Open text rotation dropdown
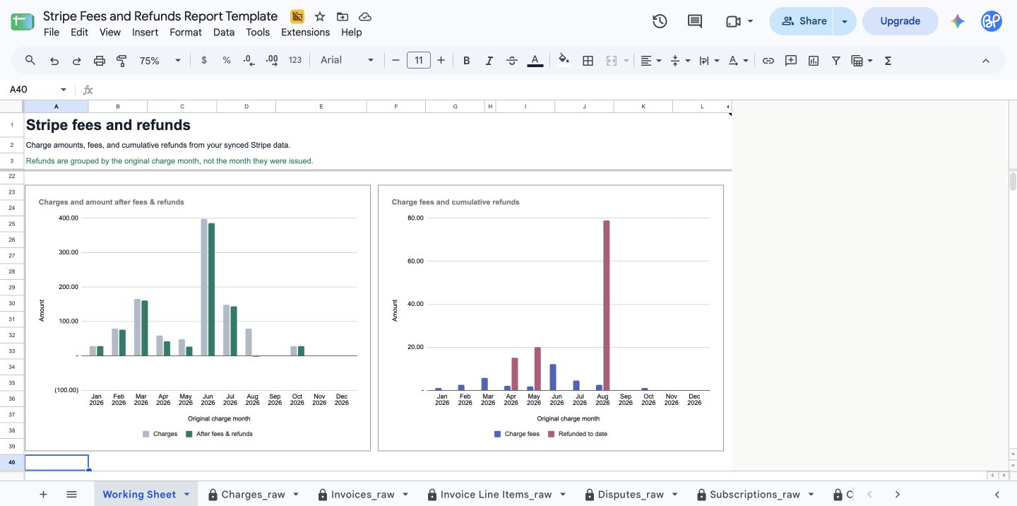This screenshot has width=1017, height=506. click(737, 61)
